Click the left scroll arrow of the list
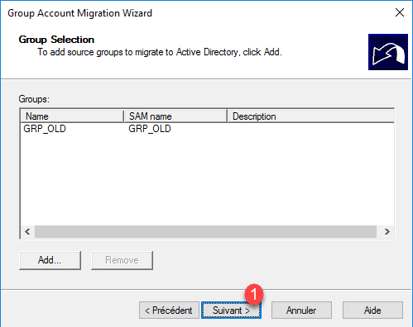Viewport: 413px width, 327px height. [x=27, y=231]
